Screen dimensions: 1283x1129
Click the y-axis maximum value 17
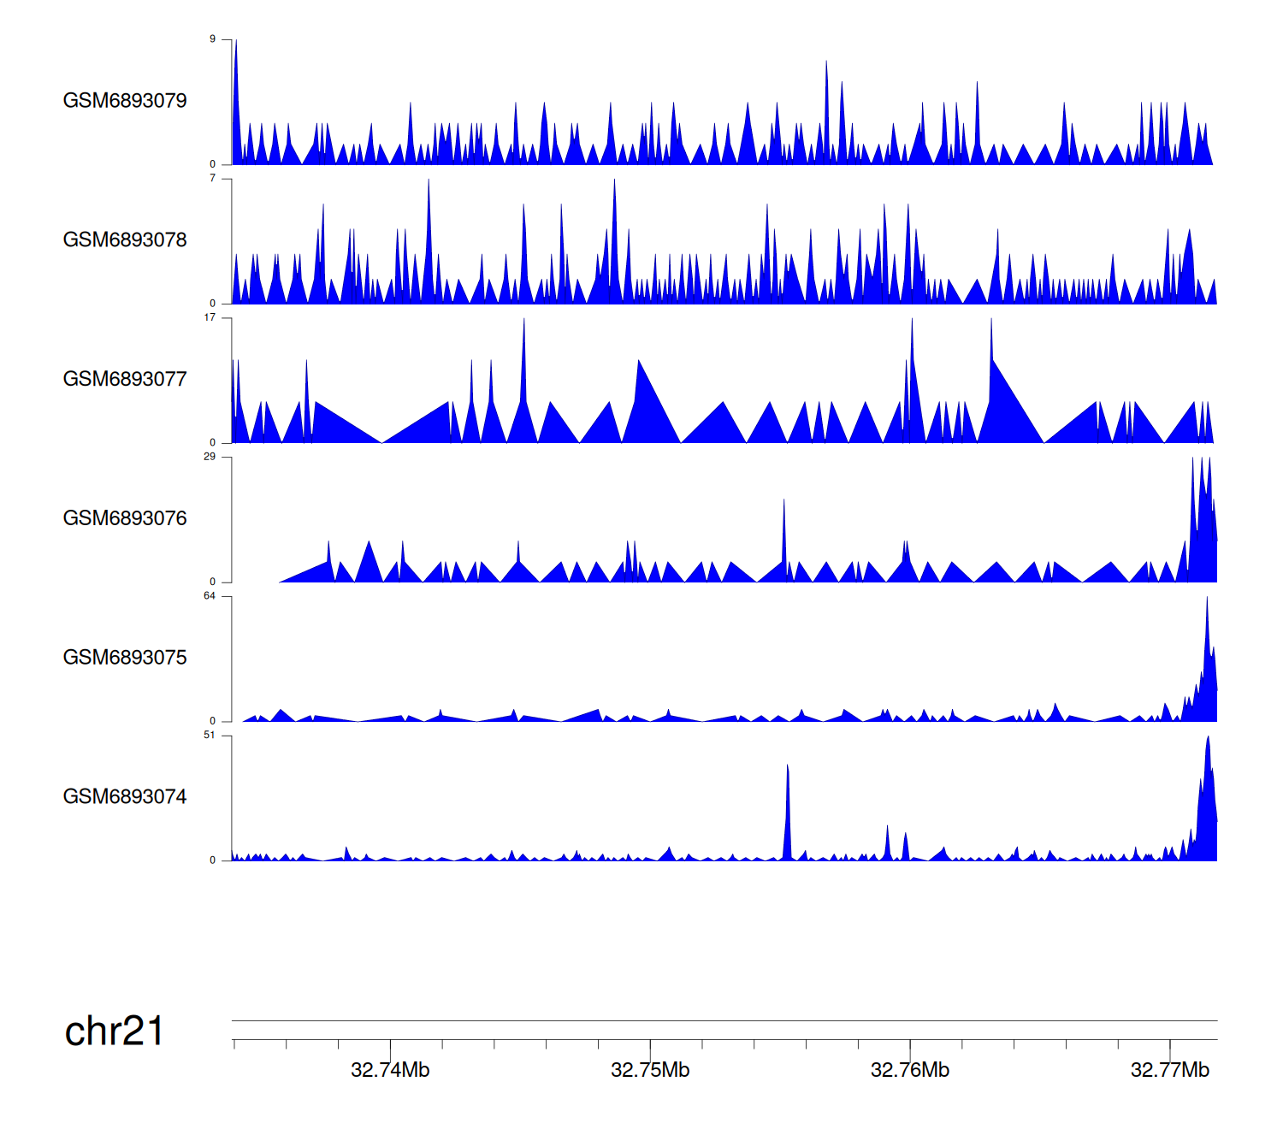coord(210,317)
